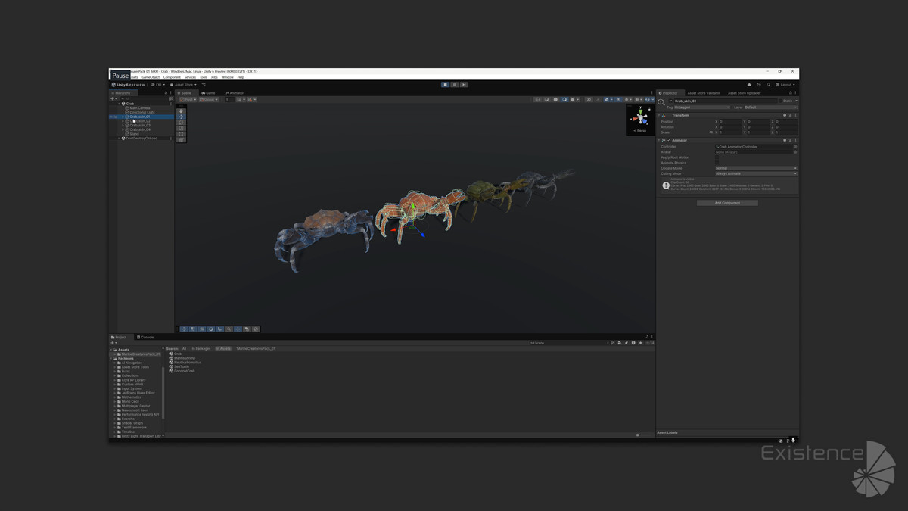The image size is (908, 511).
Task: Open the global search magnifier icon
Action: click(768, 85)
